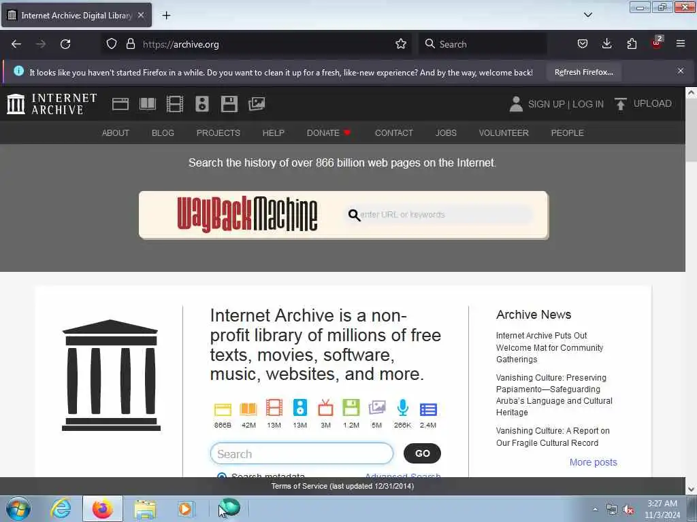
Task: Open Vanishing Culture Papiamento article link
Action: 554,395
